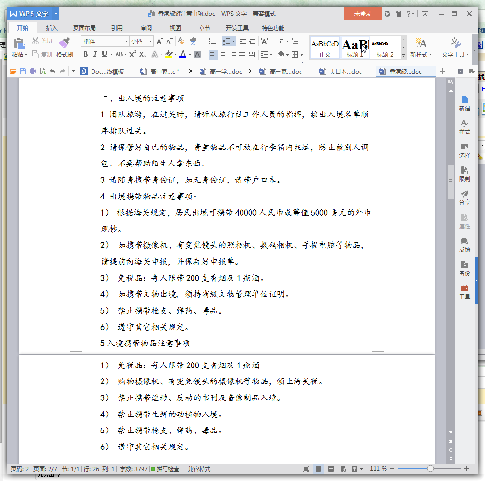Switch to the 去日本 document tab

342,72
